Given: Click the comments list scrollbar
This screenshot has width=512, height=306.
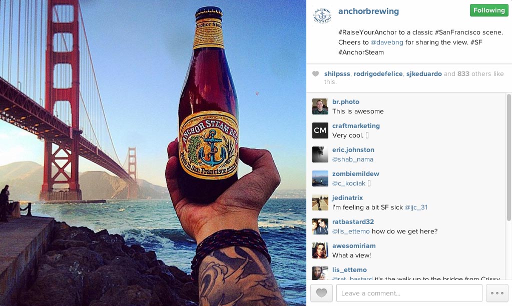Looking at the screenshot, I should (x=508, y=157).
